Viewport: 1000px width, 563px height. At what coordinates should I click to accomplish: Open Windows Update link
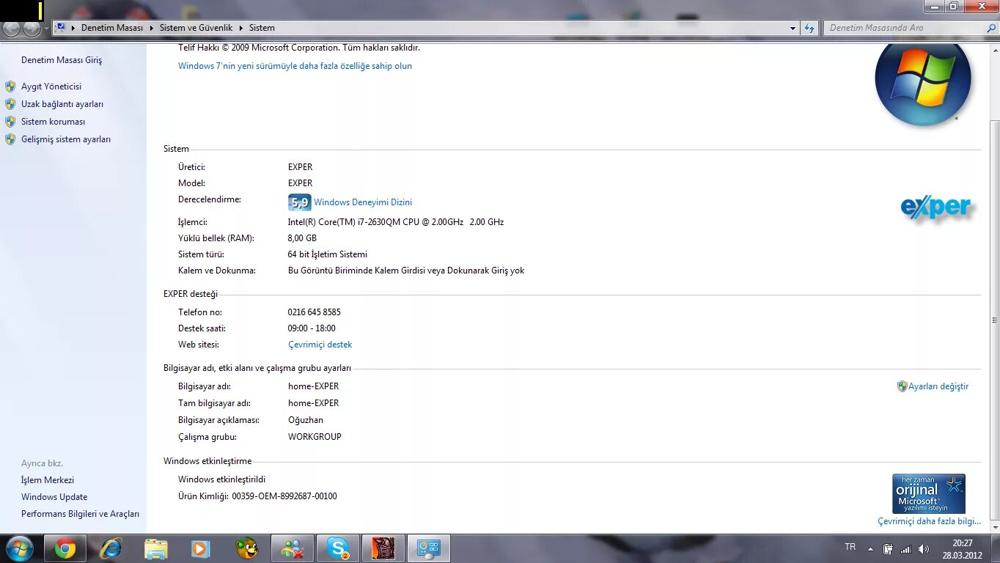tap(54, 497)
